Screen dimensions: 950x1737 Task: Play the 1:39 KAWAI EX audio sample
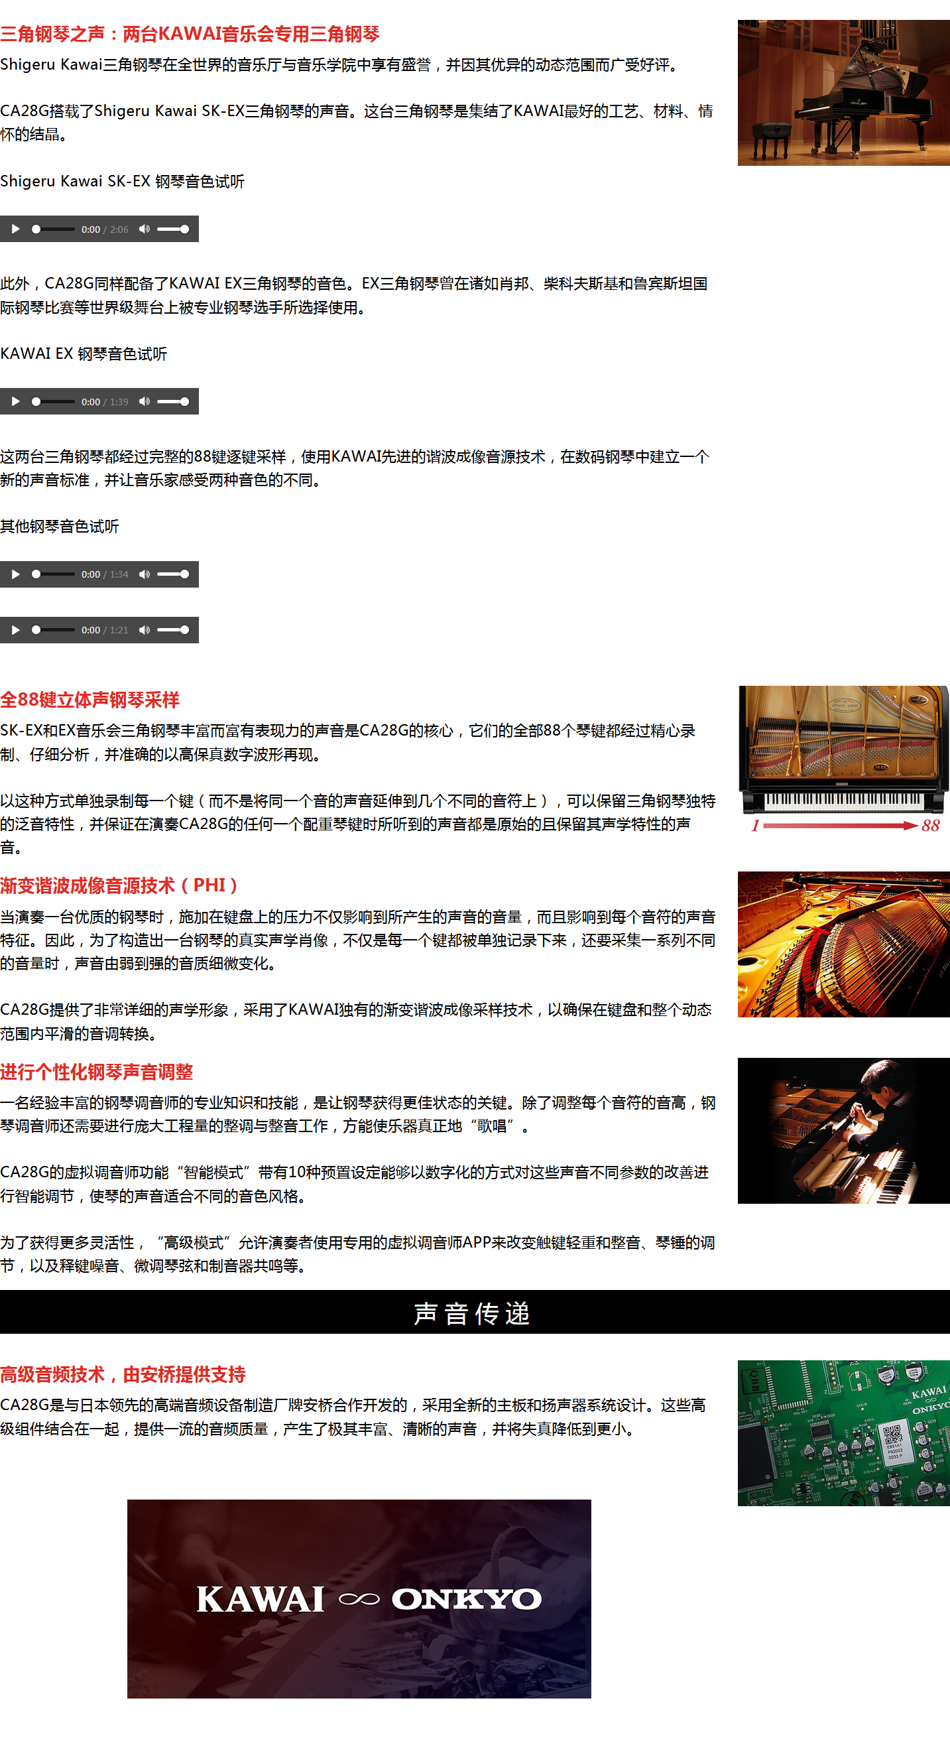[x=15, y=402]
